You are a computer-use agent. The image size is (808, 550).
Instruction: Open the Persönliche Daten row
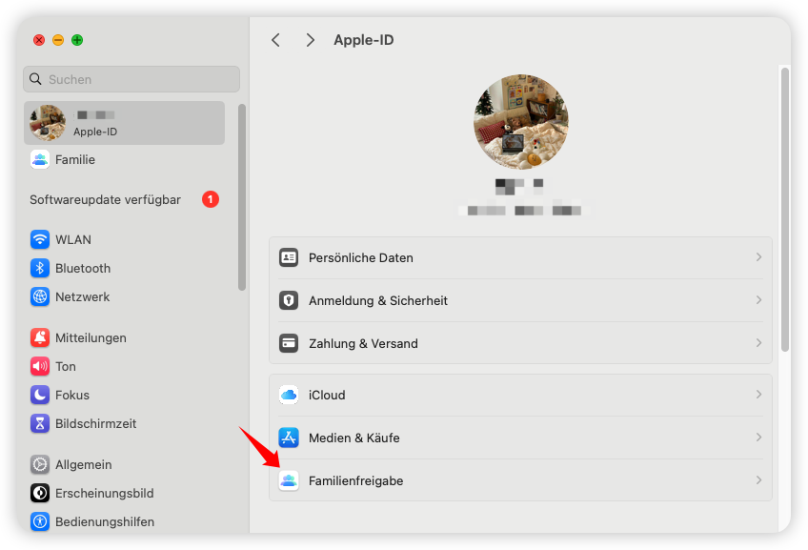520,257
